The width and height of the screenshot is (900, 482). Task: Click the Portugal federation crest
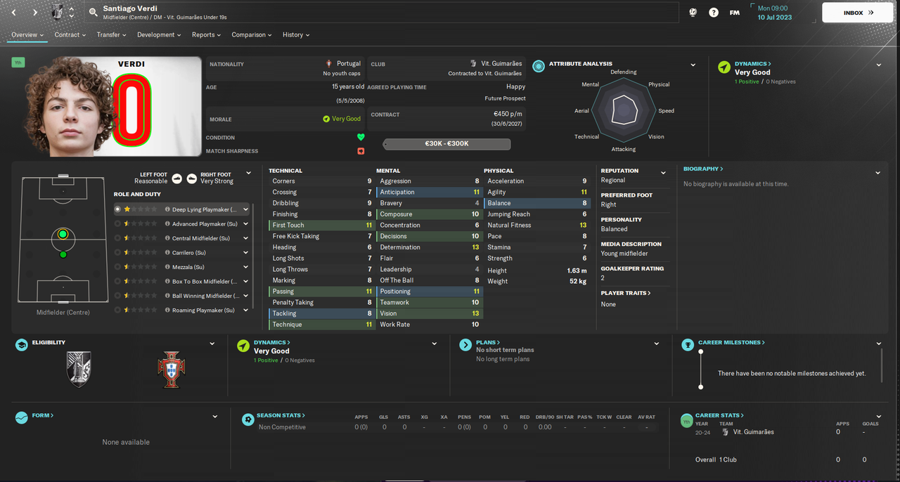(x=171, y=370)
